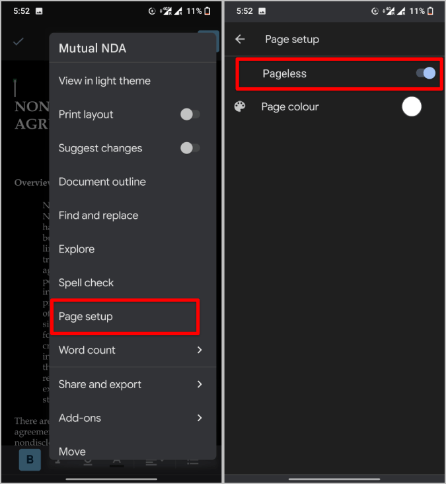Tap the Page colour label
This screenshot has height=484, width=446.
pyautogui.click(x=290, y=107)
